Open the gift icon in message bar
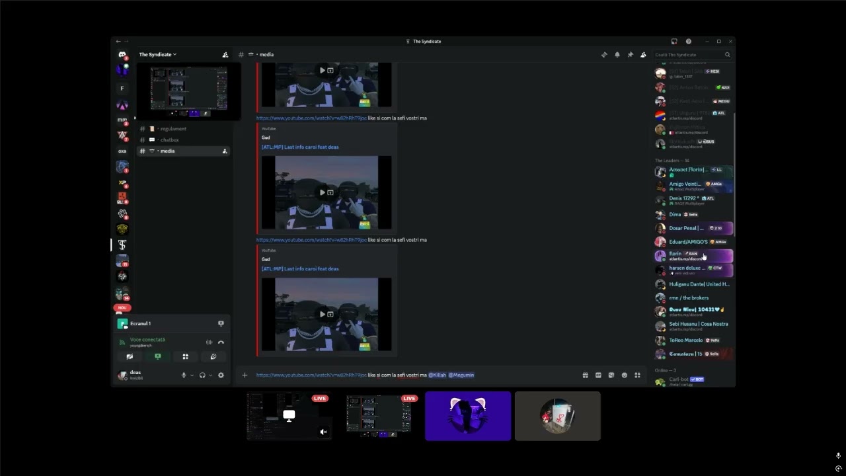Viewport: 846px width, 476px height. coord(585,375)
